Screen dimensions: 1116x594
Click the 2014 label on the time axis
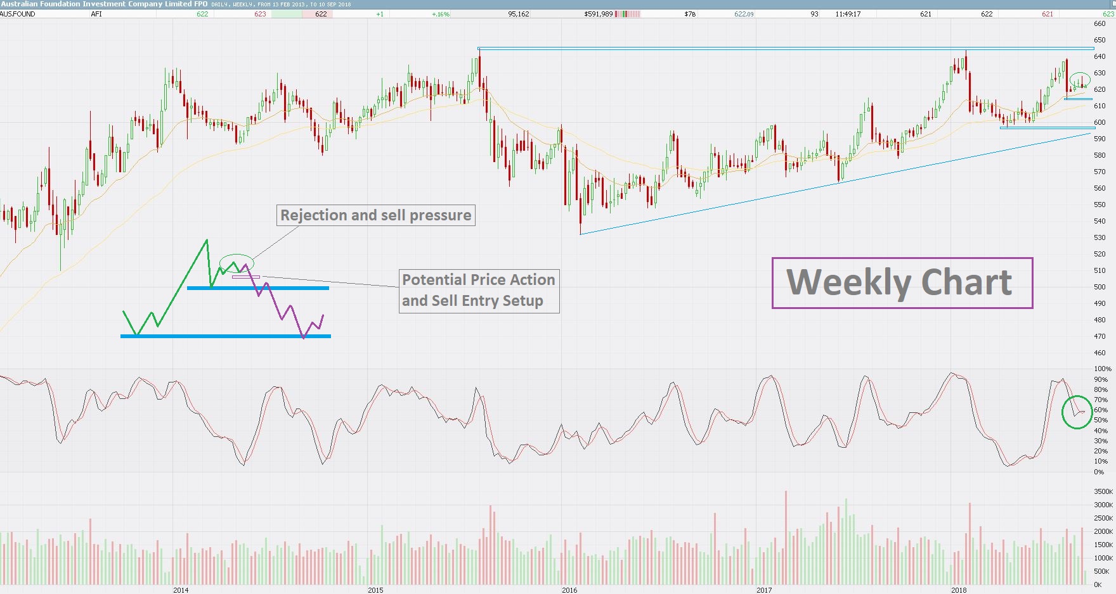point(181,590)
